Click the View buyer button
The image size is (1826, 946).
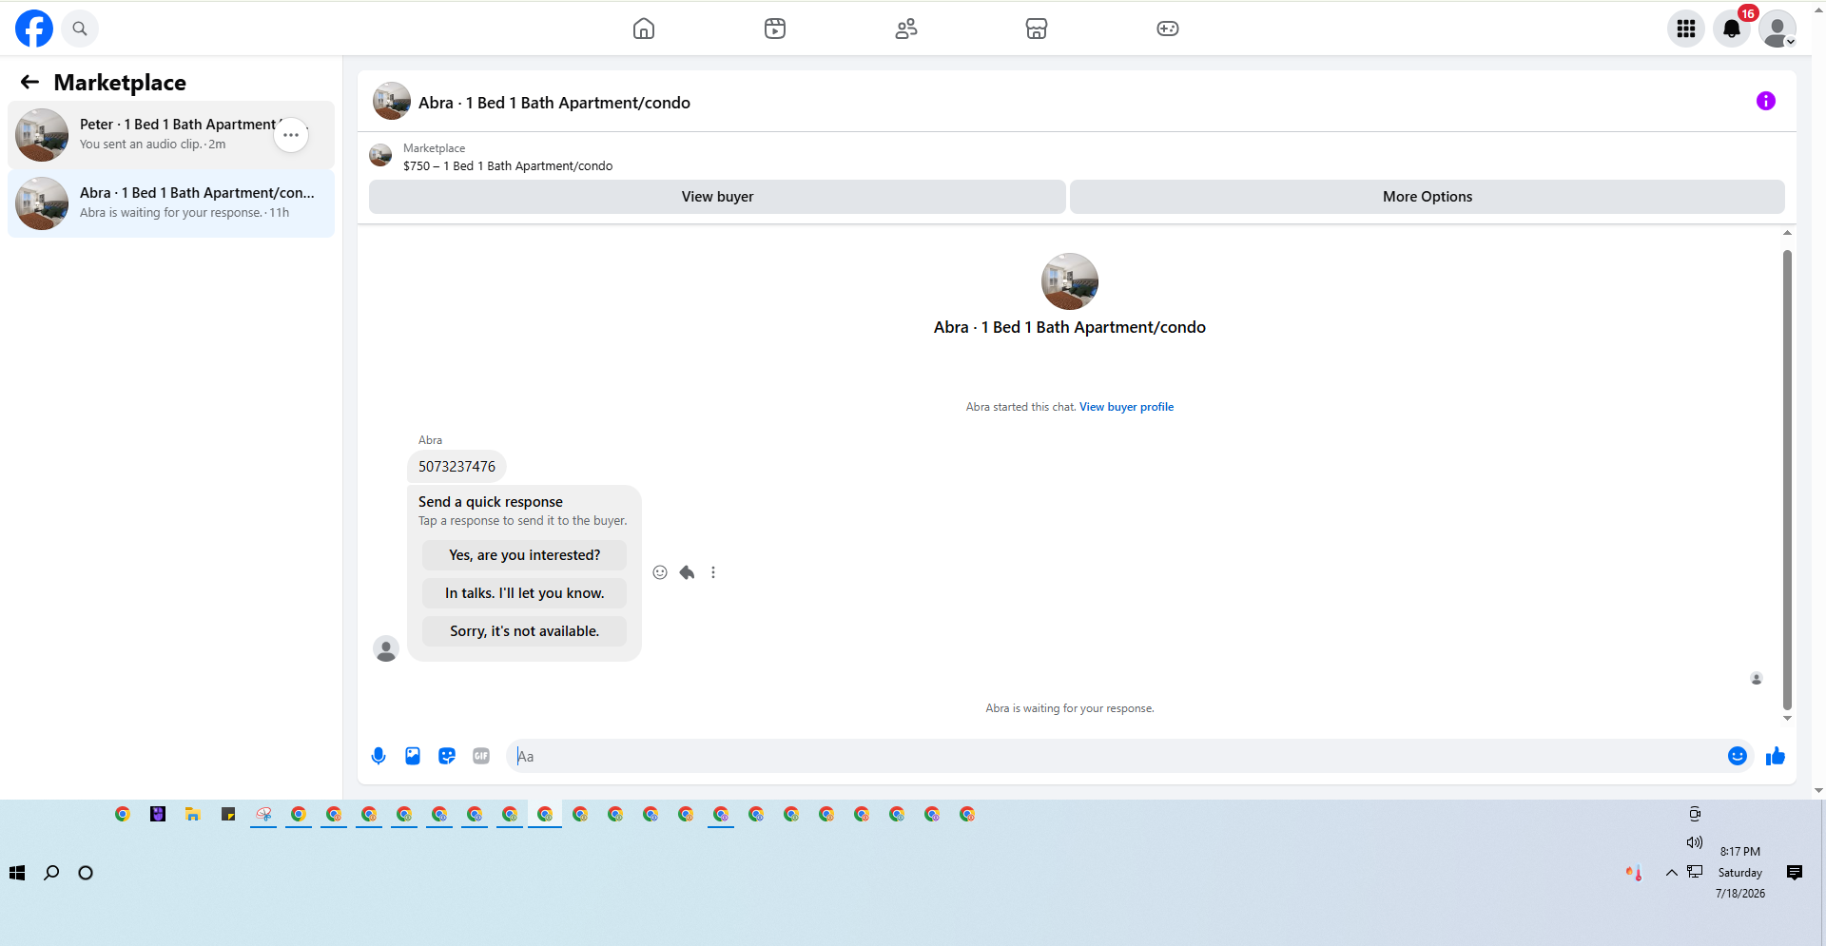[x=717, y=197]
